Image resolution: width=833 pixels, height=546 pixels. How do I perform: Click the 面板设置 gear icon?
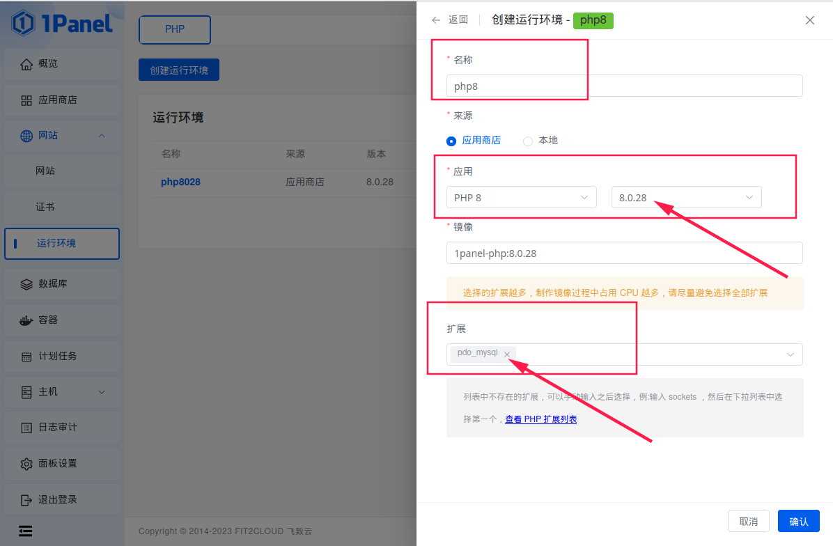point(26,464)
